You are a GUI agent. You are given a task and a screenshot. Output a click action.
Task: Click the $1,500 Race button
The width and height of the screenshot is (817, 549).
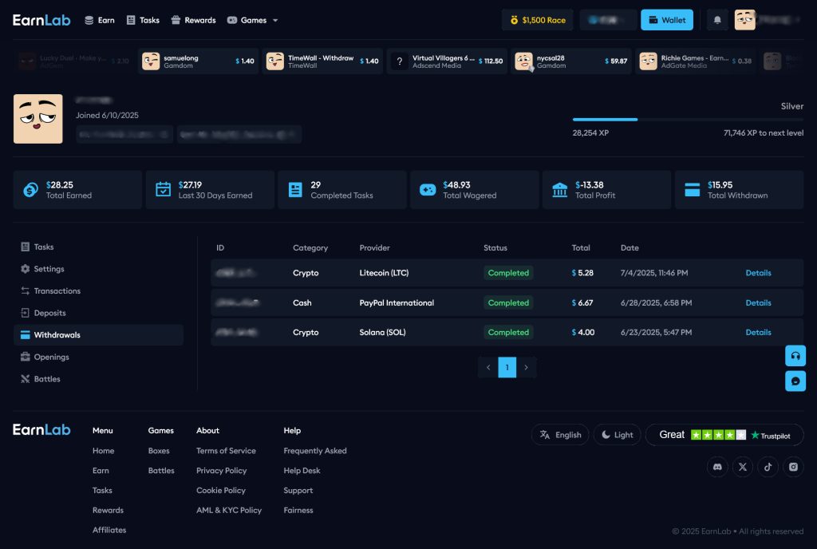[538, 20]
